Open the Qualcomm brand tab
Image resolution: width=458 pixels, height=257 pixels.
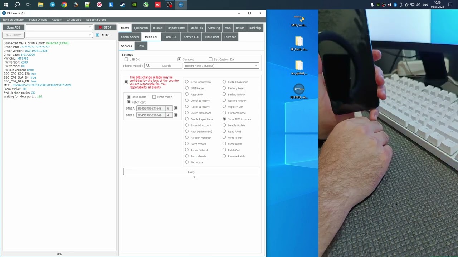click(141, 28)
